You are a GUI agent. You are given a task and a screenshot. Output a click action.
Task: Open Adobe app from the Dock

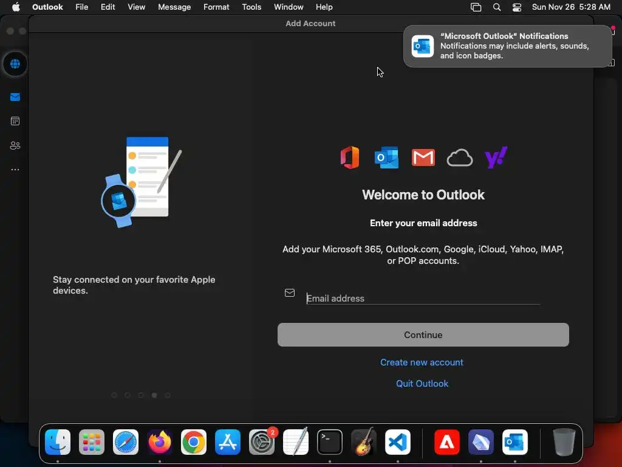(447, 442)
